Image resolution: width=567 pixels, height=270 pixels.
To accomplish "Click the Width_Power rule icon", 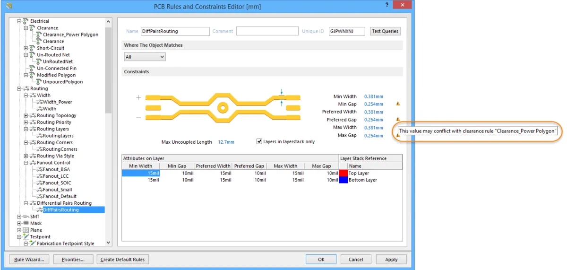I will (x=39, y=102).
